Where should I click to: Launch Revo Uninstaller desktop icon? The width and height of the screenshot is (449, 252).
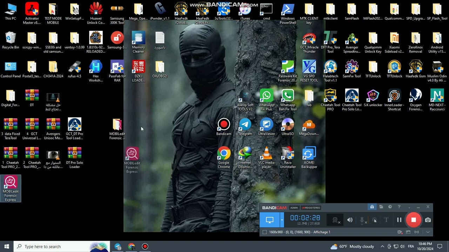point(288,158)
